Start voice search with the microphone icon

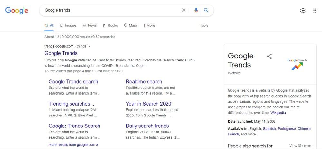[x=196, y=10]
